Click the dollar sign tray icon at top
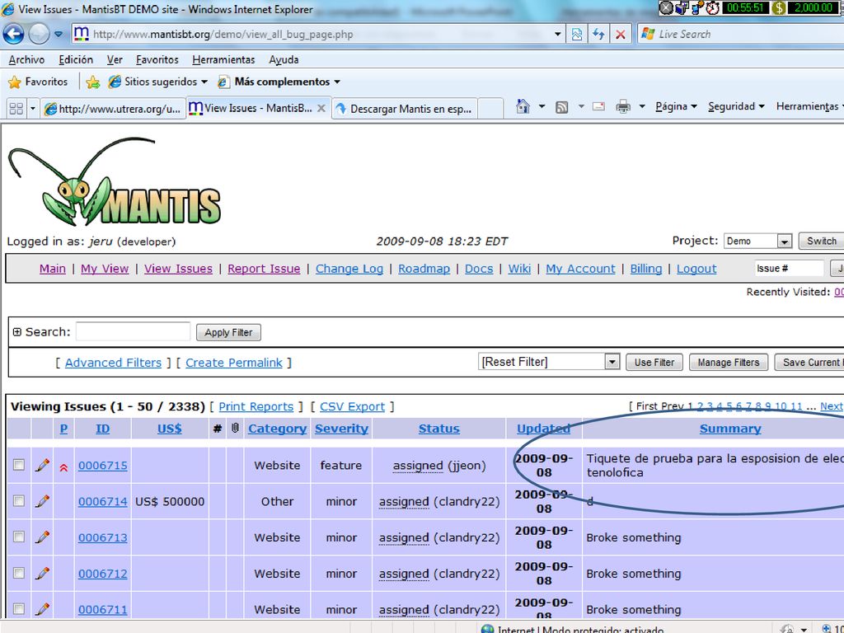This screenshot has width=844, height=633. [x=778, y=7]
